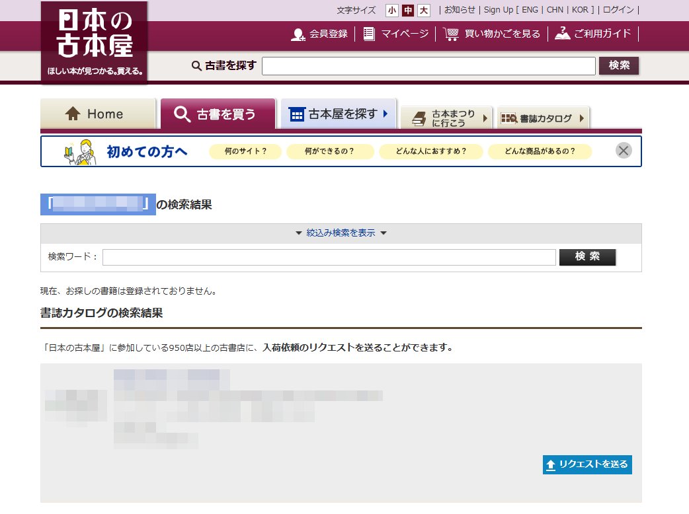The height and width of the screenshot is (514, 689).
Task: Click left triangle beside 絞込み検索を表示
Action: (x=299, y=233)
